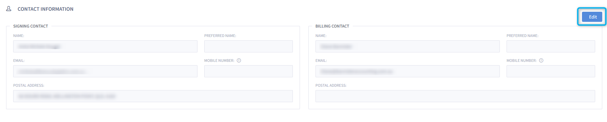
Task: Focus the Billing Contact Email field
Action: tap(407, 71)
